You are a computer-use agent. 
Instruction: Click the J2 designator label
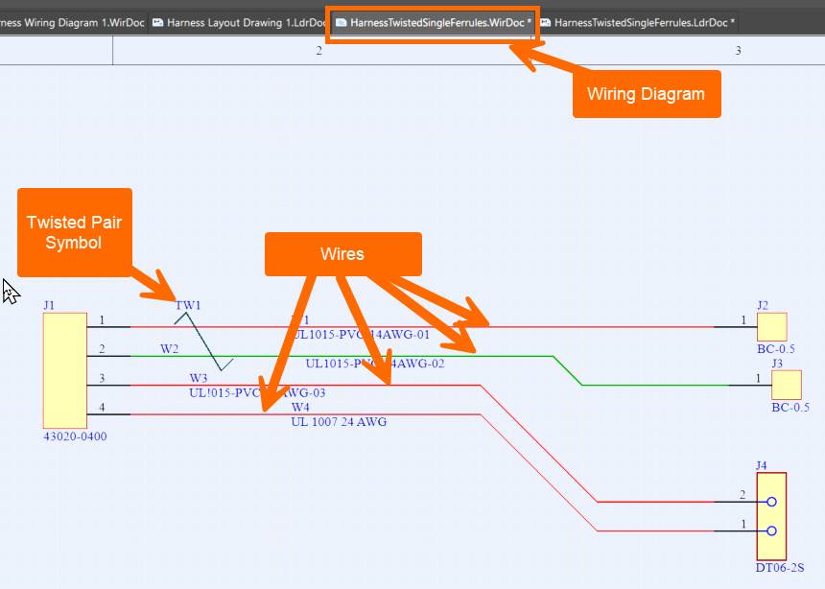pyautogui.click(x=763, y=305)
